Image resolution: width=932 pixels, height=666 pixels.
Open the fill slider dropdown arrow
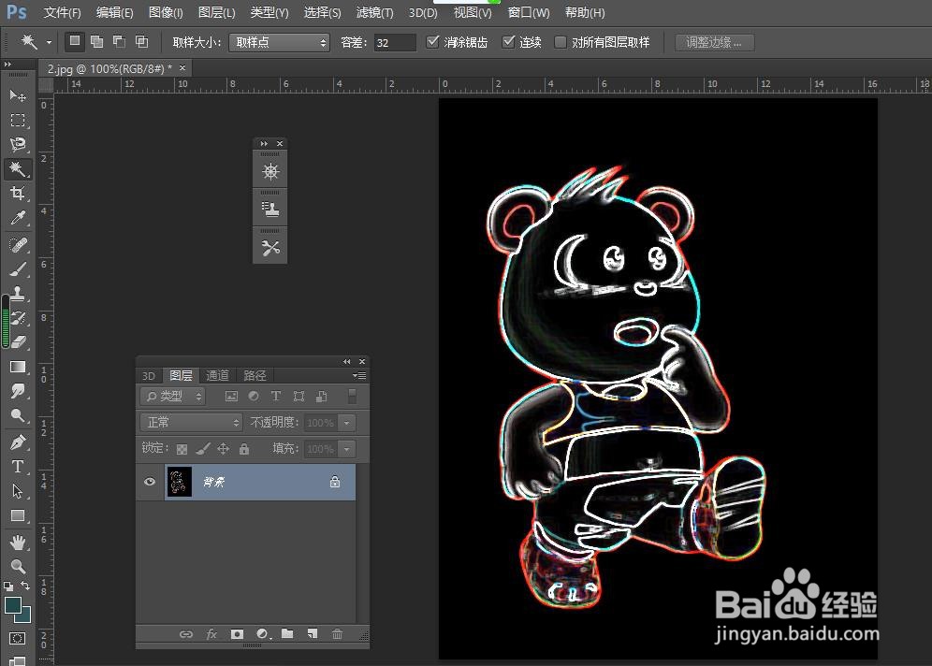[x=346, y=449]
